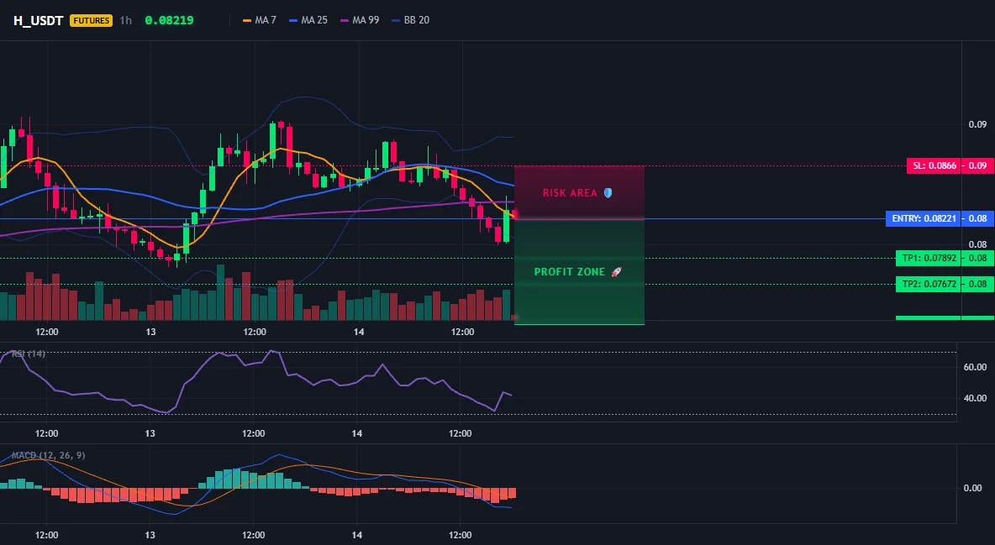Click the 13 date label on MACD time axis

click(150, 535)
